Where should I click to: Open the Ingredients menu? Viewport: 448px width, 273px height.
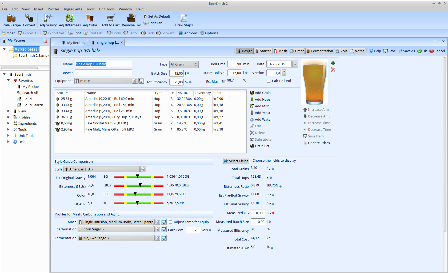pyautogui.click(x=73, y=9)
